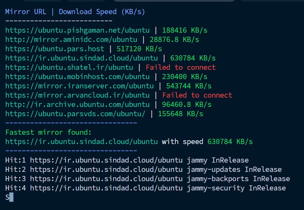
Task: Click the ubuntu.pars.host mirror URL
Action: tap(57, 49)
